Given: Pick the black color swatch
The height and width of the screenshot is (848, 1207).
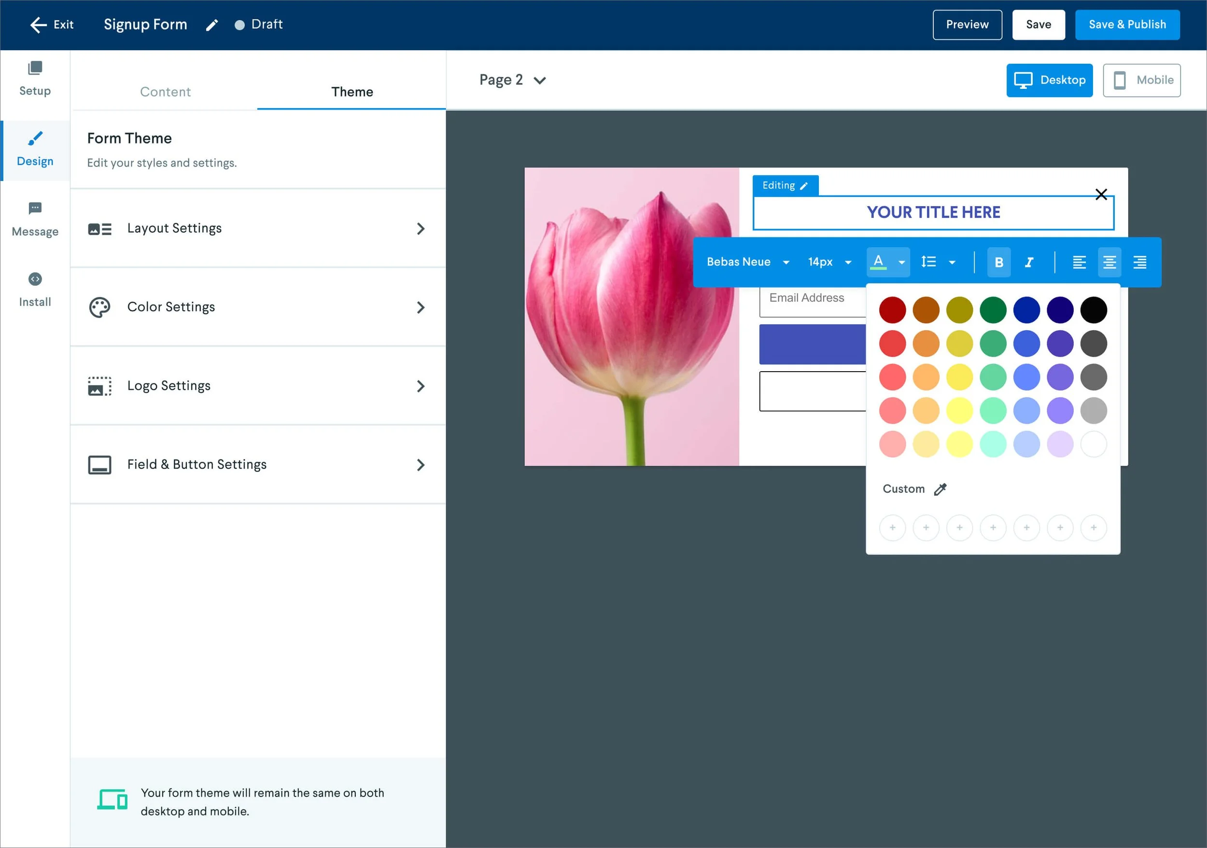Looking at the screenshot, I should tap(1094, 310).
